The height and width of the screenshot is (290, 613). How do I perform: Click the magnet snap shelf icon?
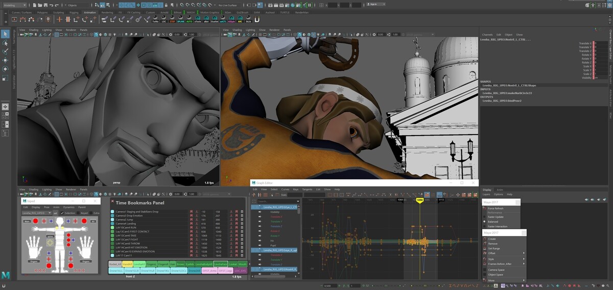click(257, 19)
